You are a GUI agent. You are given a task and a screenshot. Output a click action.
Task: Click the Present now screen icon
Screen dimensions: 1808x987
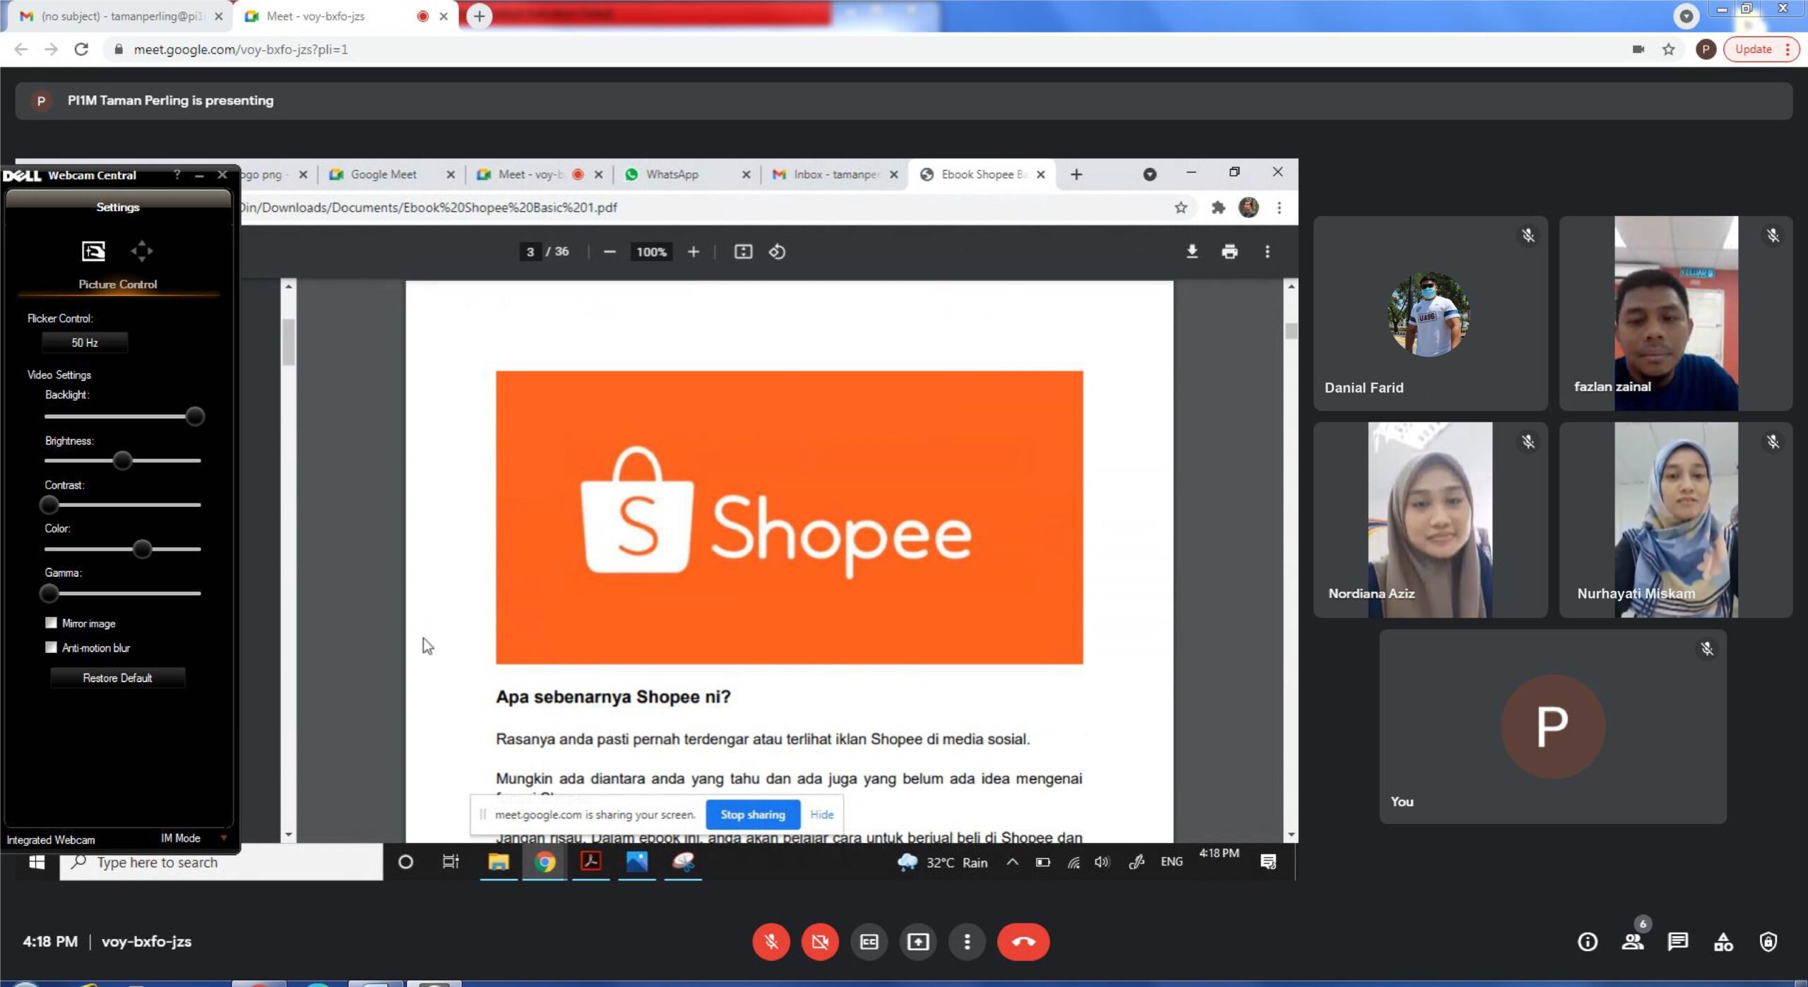coord(917,941)
